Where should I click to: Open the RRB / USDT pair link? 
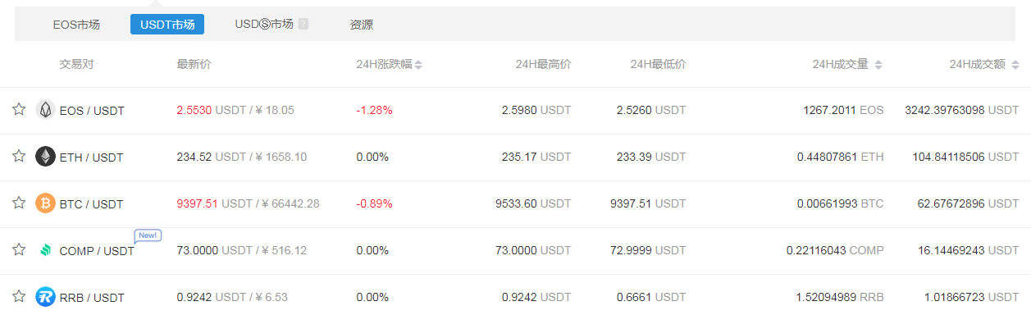(x=92, y=298)
